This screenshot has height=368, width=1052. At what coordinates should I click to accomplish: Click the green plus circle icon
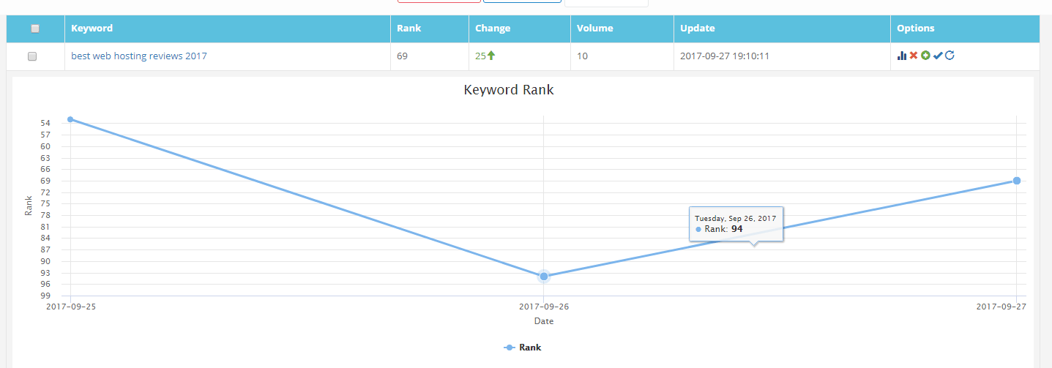[x=925, y=56]
